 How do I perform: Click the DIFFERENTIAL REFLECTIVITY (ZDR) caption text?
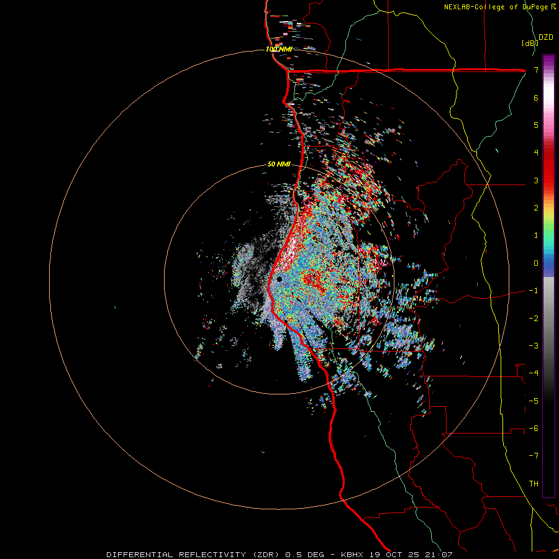(x=194, y=555)
